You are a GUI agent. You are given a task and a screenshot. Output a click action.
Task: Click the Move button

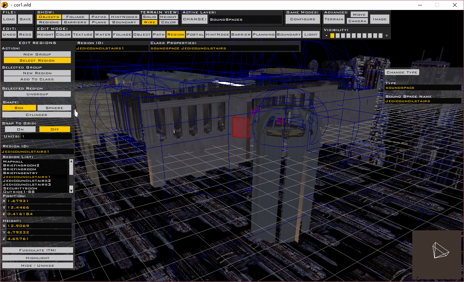(x=359, y=15)
